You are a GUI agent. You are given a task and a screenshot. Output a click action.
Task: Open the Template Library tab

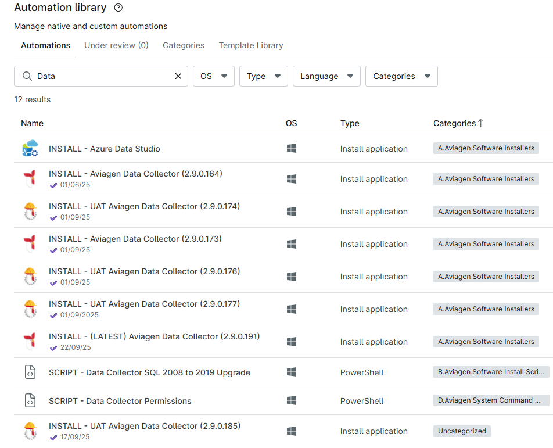[251, 45]
